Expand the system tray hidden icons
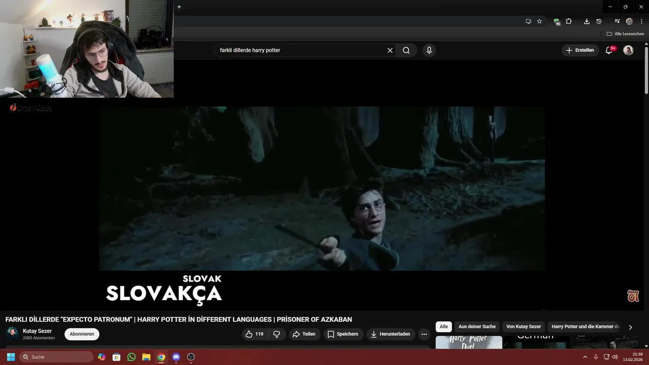This screenshot has height=365, width=649. click(585, 357)
